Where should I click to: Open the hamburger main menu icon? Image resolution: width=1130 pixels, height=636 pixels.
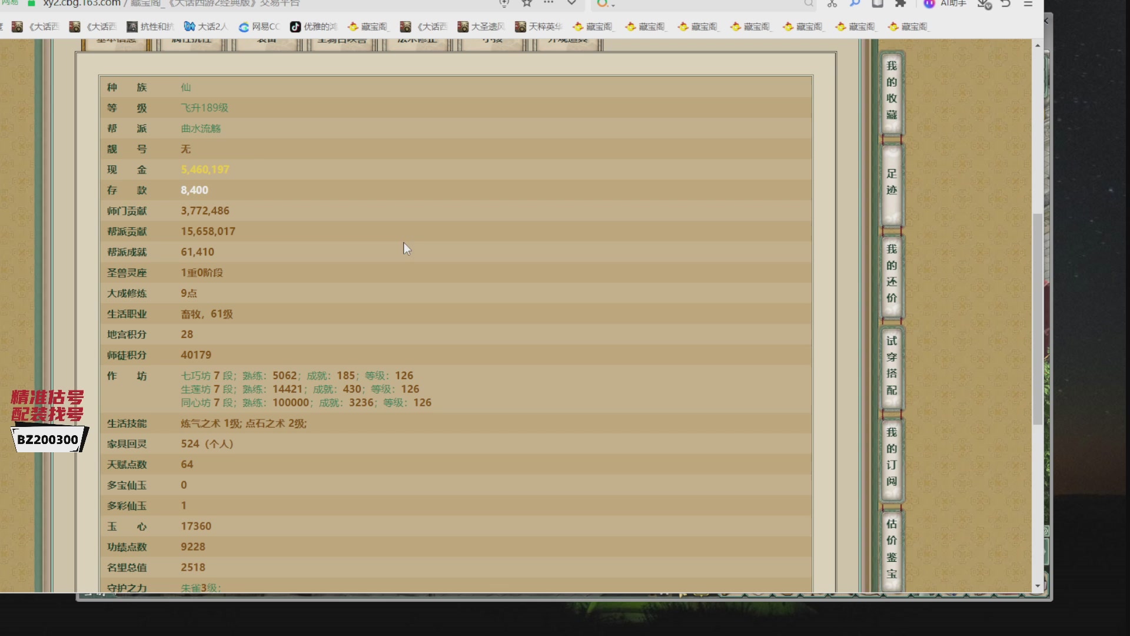(1028, 4)
